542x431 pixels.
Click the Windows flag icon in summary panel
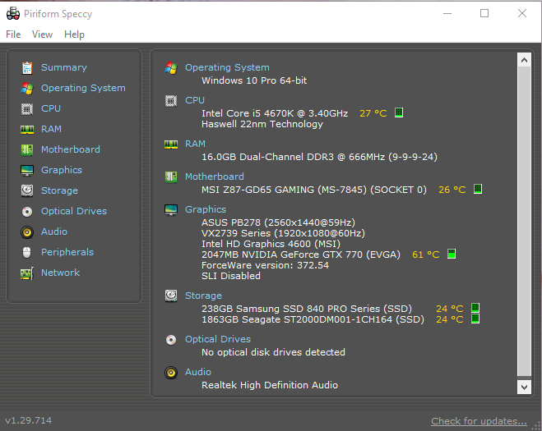171,68
